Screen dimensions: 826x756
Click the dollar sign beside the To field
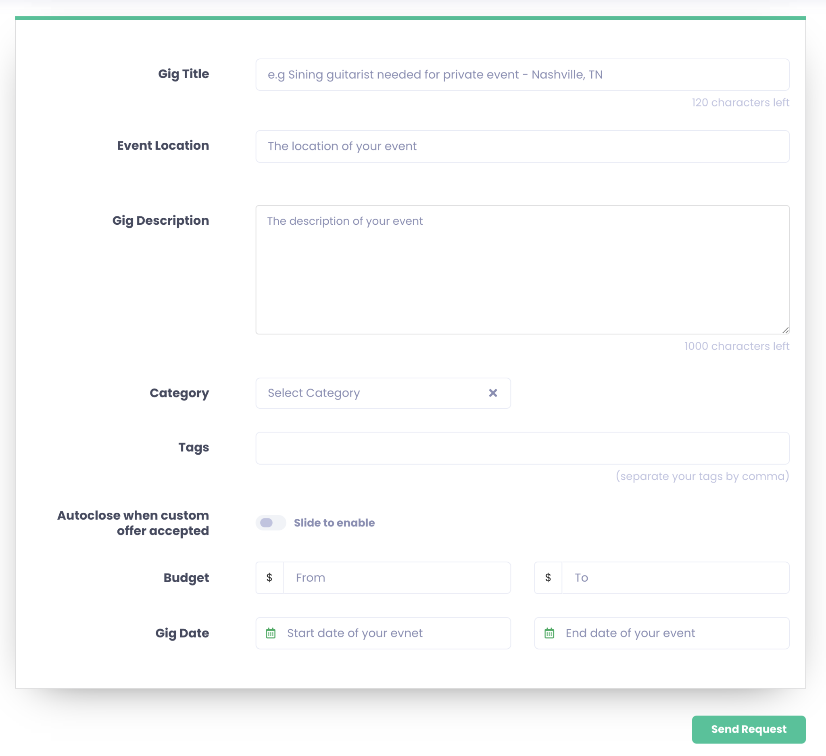548,577
